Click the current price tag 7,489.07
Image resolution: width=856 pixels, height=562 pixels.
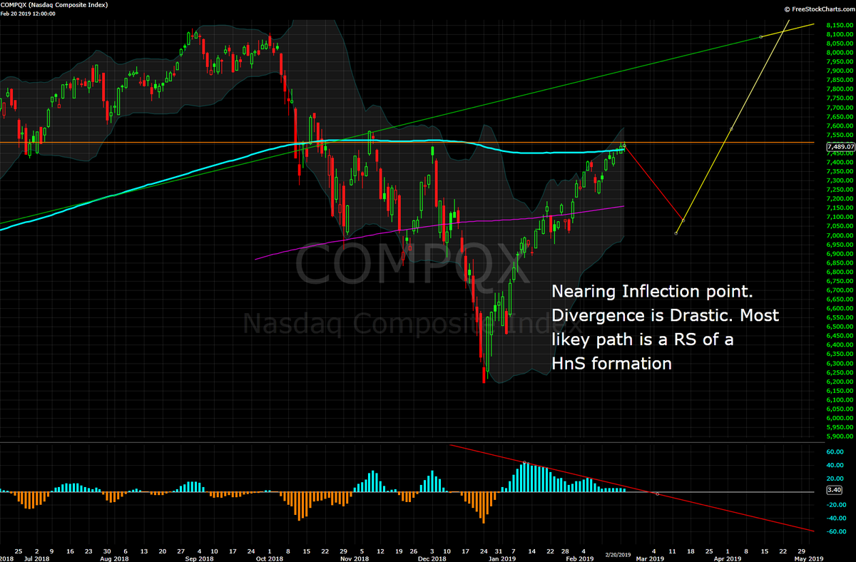(x=840, y=147)
